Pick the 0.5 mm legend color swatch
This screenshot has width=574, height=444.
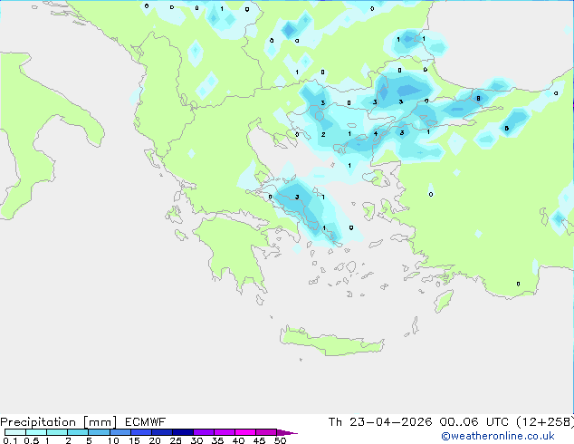point(36,432)
